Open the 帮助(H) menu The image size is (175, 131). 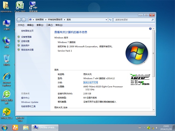pos(59,25)
